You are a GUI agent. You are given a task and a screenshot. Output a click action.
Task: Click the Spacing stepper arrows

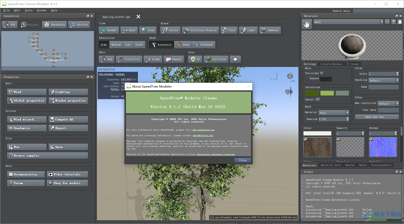348,119
